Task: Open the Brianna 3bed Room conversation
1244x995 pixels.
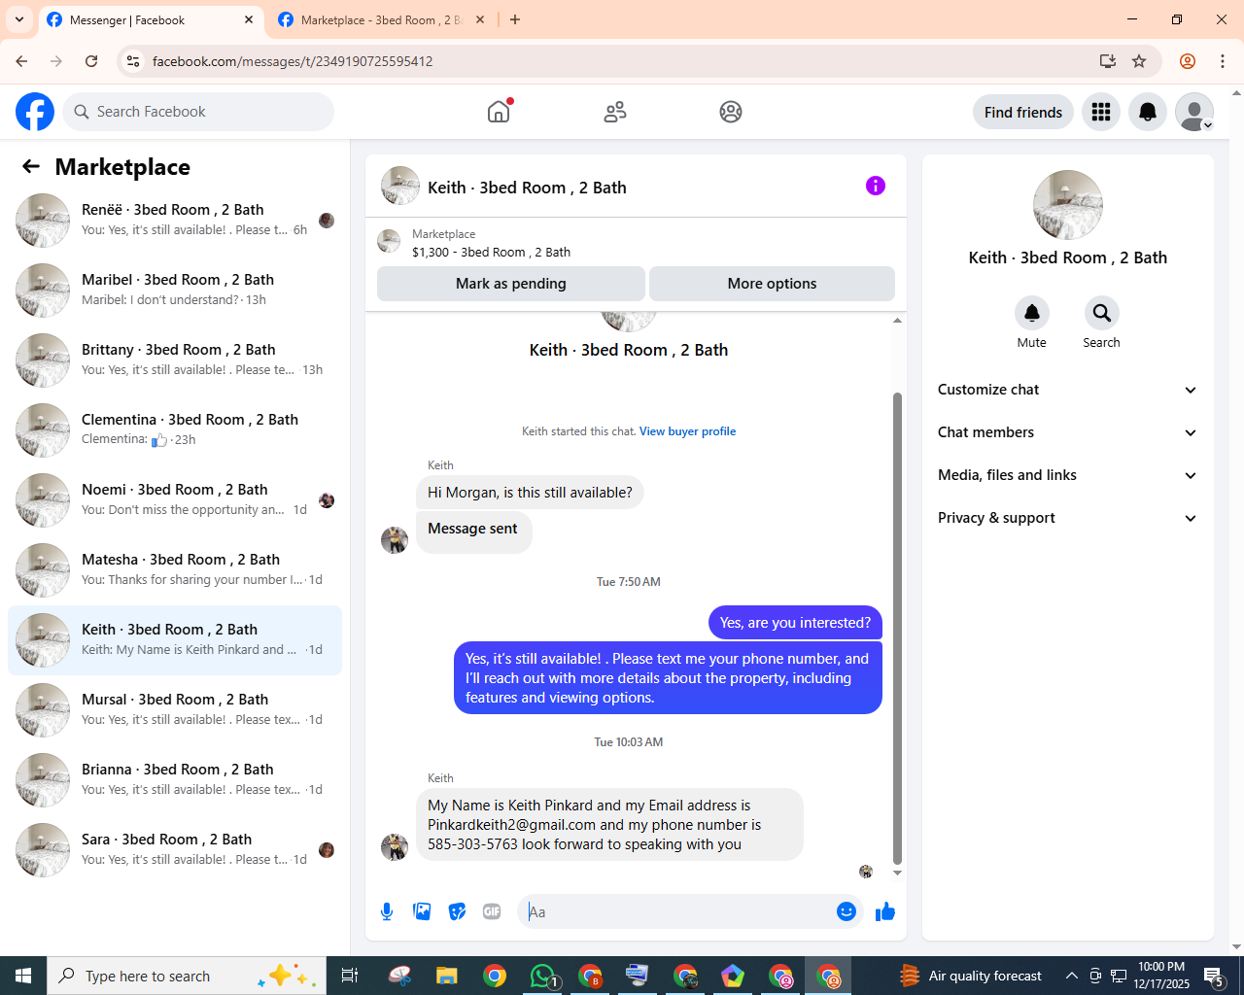Action: pyautogui.click(x=175, y=780)
